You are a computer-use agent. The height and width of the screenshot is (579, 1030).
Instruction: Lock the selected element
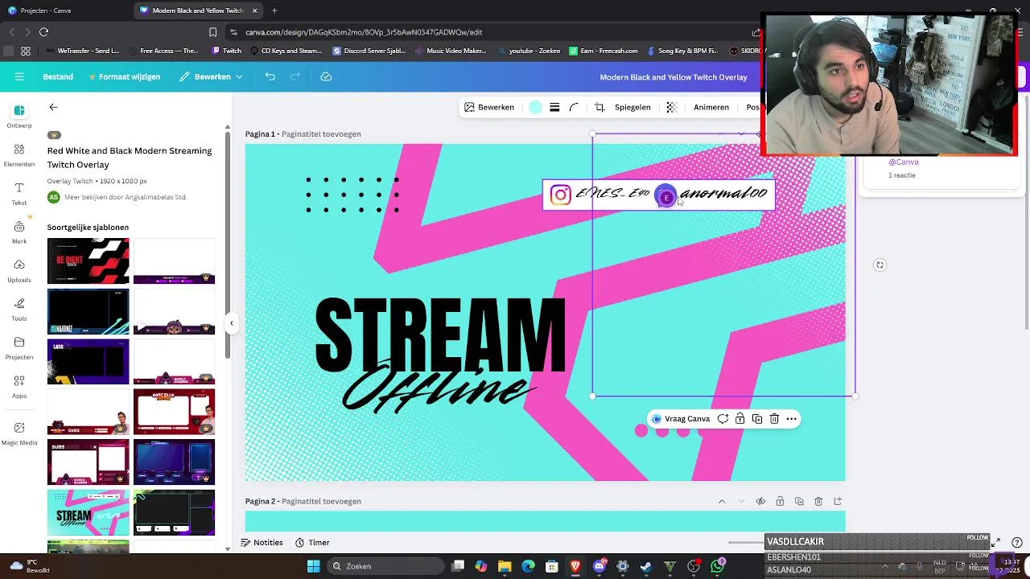pyautogui.click(x=740, y=419)
